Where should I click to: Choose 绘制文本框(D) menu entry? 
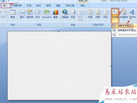coord(124,26)
